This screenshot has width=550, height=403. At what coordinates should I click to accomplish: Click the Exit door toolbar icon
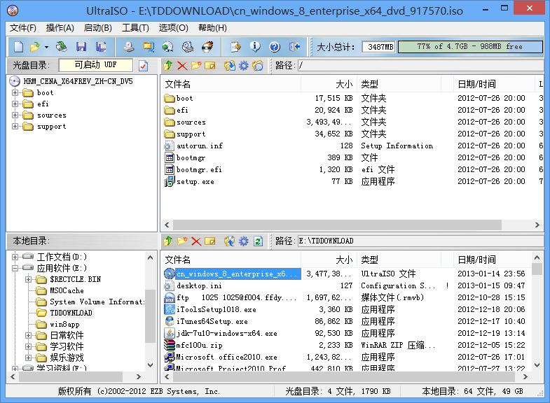point(294,47)
